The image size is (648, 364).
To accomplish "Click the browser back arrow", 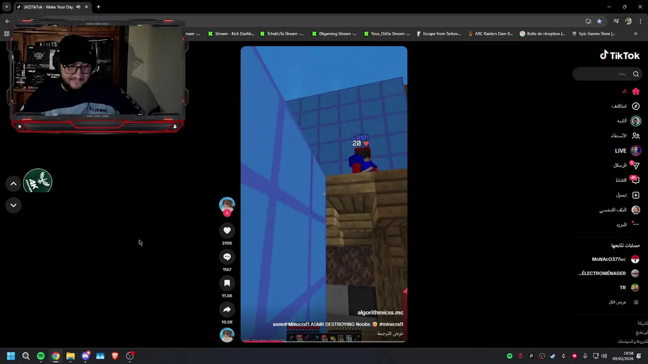I will (7, 21).
